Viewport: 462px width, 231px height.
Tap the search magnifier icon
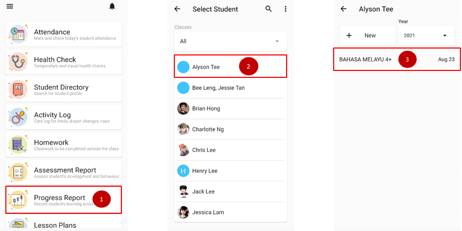pos(268,9)
